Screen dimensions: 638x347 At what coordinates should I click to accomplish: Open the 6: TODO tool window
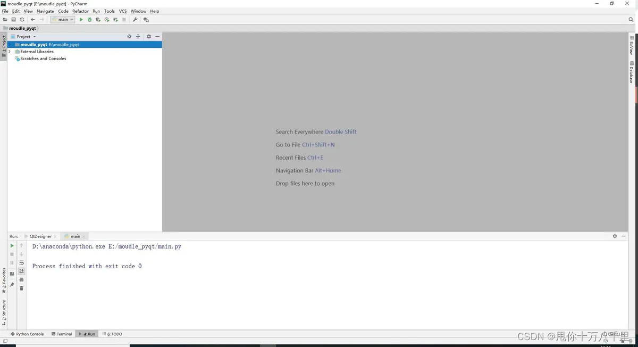pyautogui.click(x=112, y=334)
